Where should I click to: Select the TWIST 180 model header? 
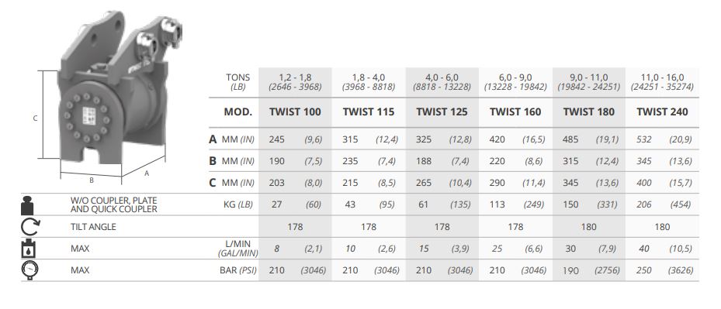pos(589,112)
